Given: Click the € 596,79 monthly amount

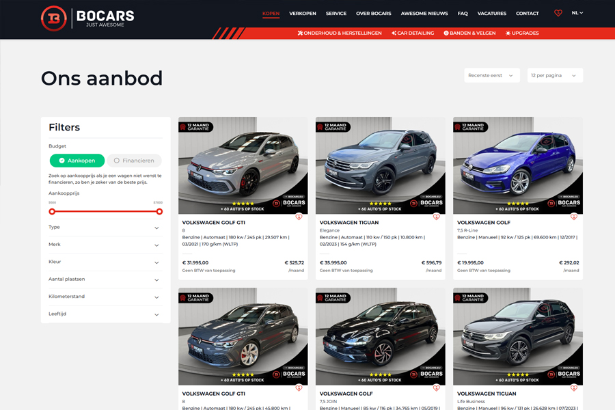Looking at the screenshot, I should [431, 263].
